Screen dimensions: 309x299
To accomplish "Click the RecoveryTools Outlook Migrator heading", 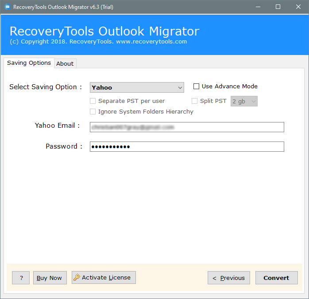I will coord(104,31).
